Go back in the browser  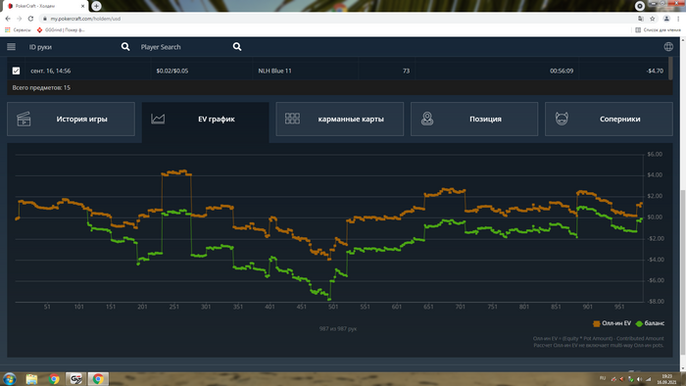(8, 19)
